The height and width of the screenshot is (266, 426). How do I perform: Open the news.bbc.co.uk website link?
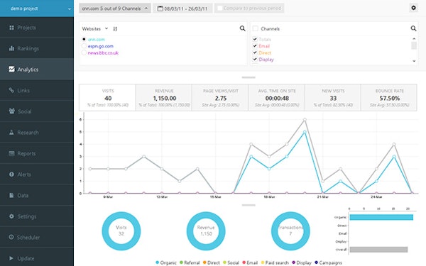(103, 53)
